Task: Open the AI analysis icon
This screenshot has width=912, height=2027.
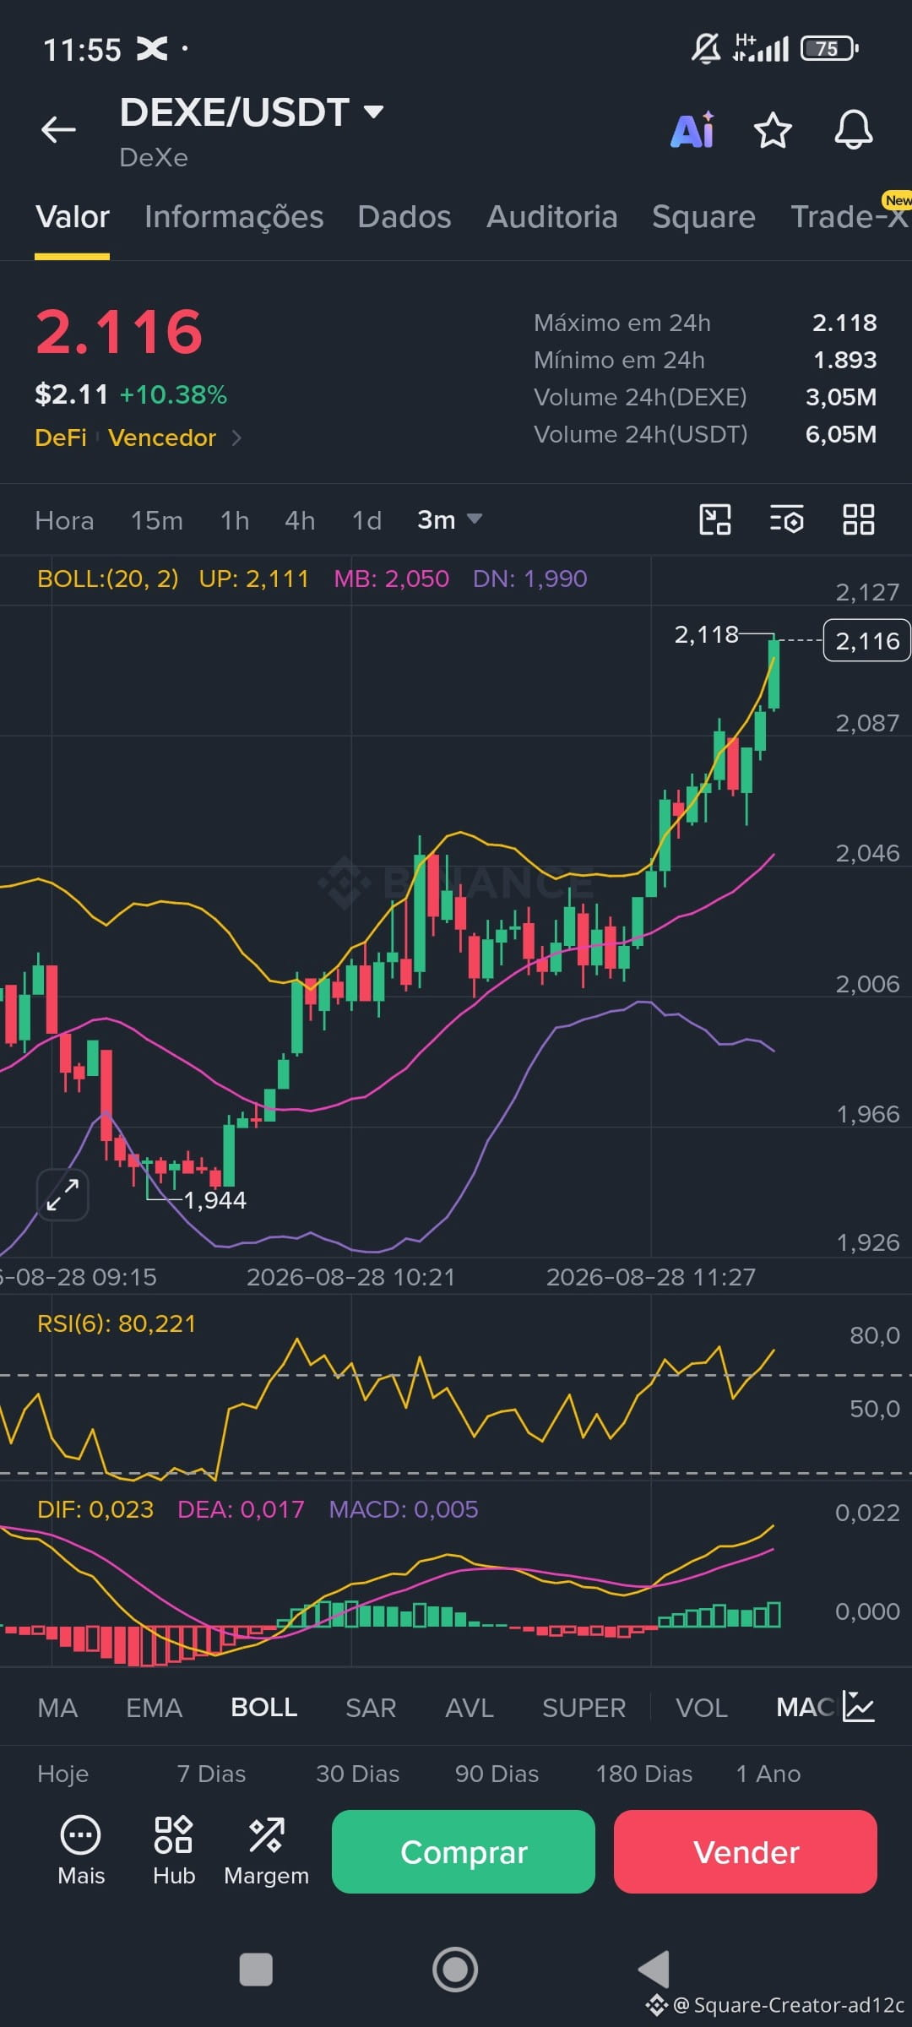Action: (693, 131)
